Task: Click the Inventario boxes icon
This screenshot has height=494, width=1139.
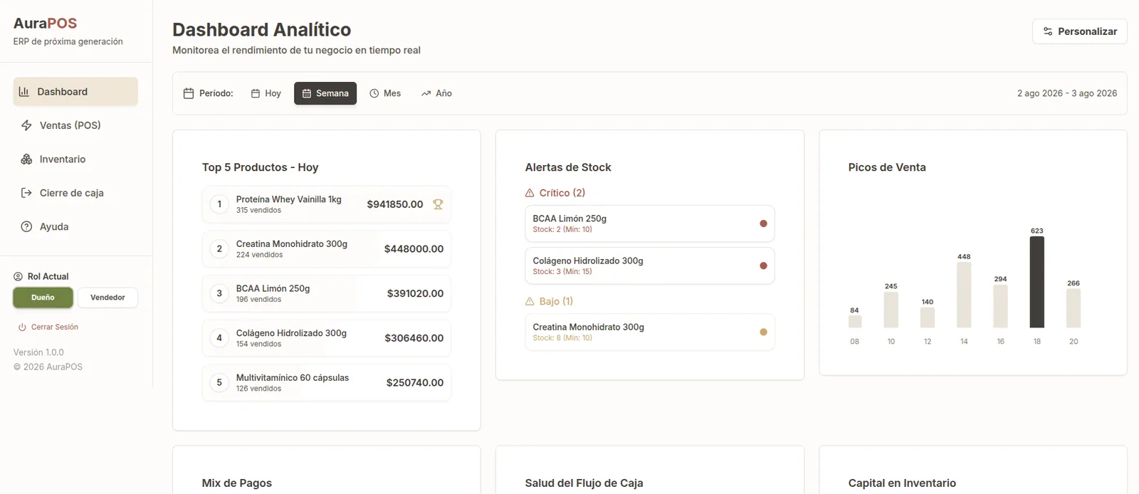Action: 26,159
